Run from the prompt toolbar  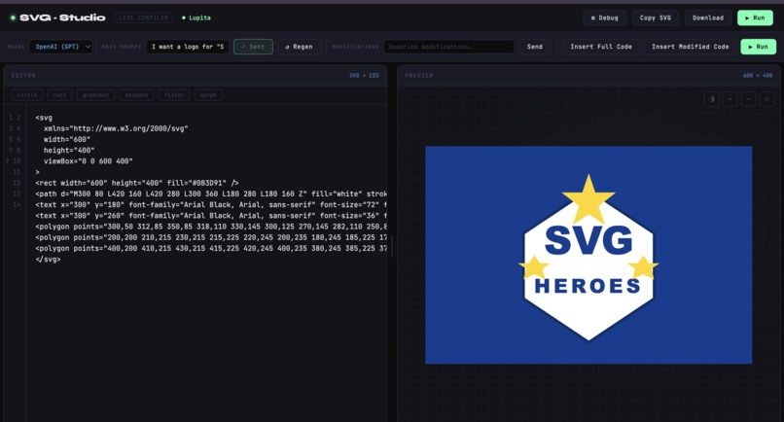point(758,47)
